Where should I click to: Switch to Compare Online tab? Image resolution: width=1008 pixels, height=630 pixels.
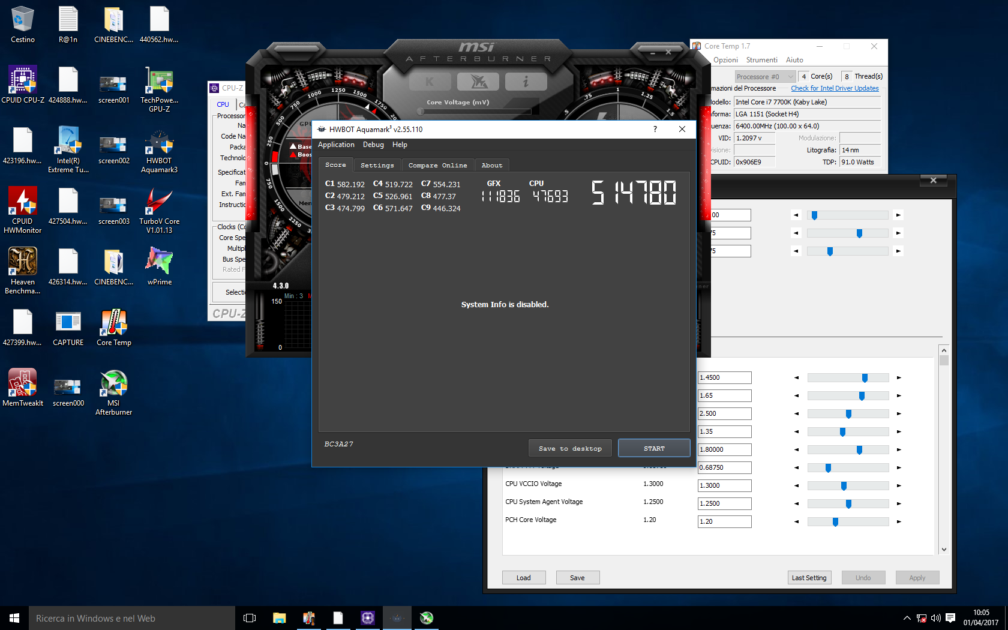point(437,165)
